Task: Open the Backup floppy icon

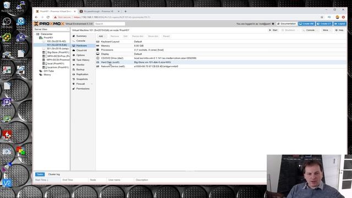Action: click(74, 70)
